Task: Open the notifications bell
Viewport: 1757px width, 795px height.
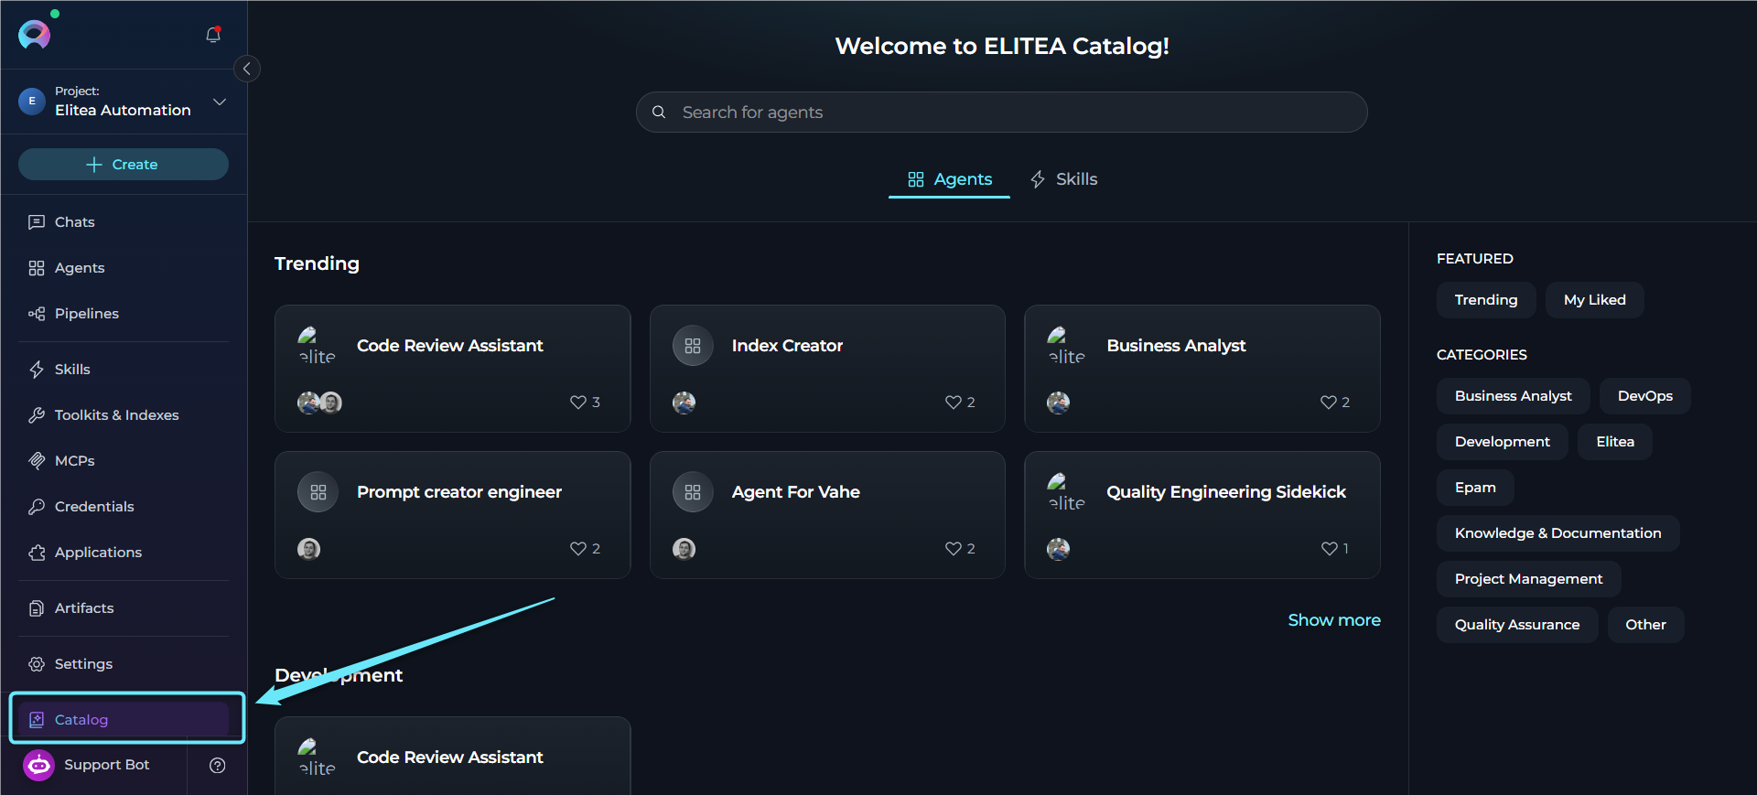Action: (x=213, y=35)
